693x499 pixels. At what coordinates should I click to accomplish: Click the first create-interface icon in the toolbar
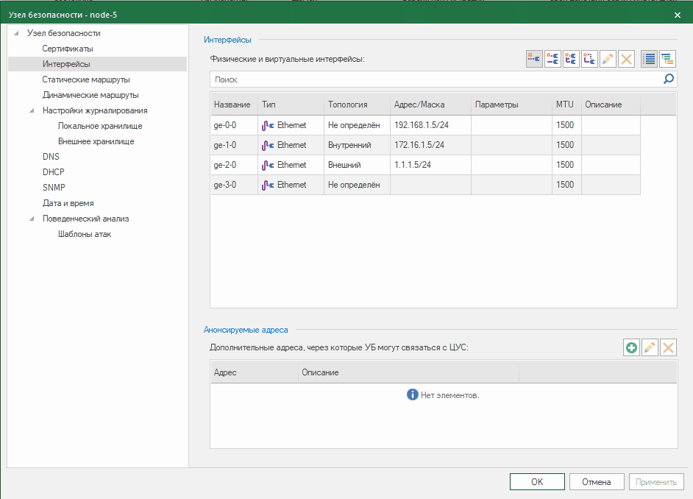[x=534, y=59]
